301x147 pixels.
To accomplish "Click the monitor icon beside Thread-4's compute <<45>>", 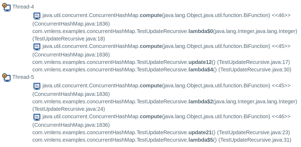I will point(37,47).
